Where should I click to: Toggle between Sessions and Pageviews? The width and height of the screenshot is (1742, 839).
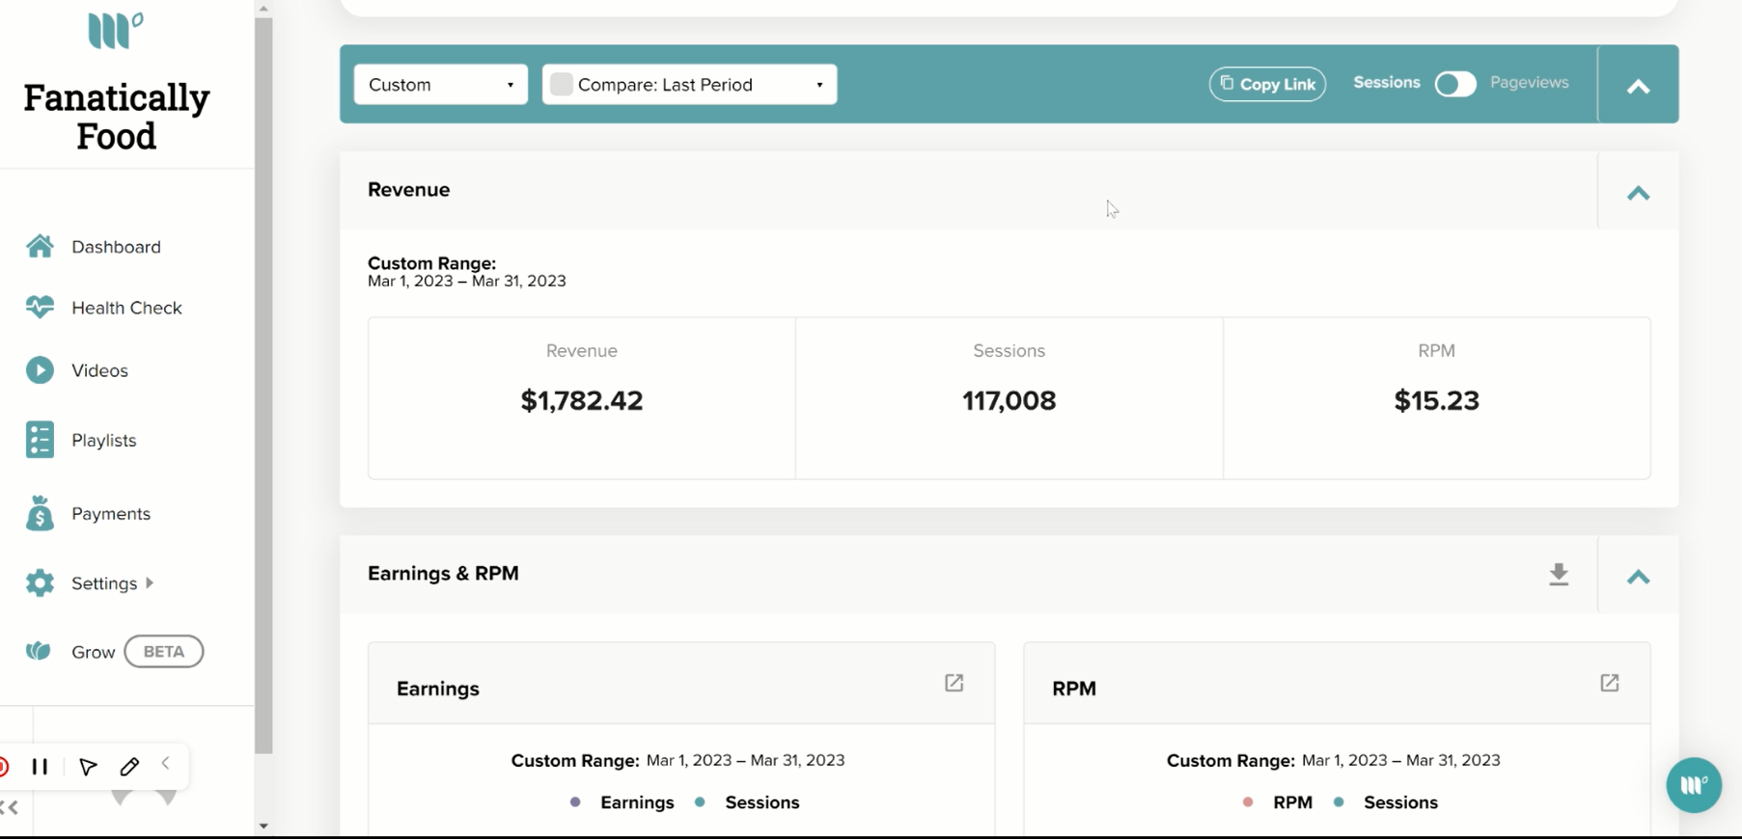(x=1455, y=84)
